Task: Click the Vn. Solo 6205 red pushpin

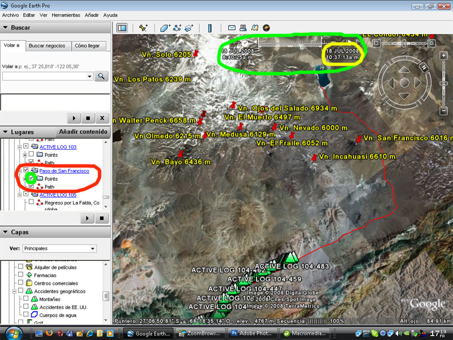Action: pyautogui.click(x=195, y=53)
